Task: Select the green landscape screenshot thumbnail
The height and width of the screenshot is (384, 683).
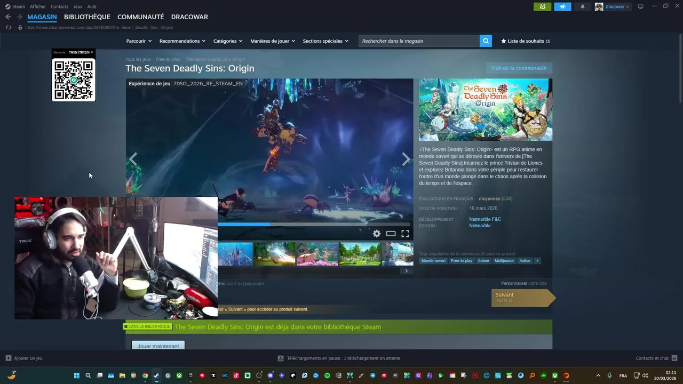Action: pyautogui.click(x=360, y=254)
